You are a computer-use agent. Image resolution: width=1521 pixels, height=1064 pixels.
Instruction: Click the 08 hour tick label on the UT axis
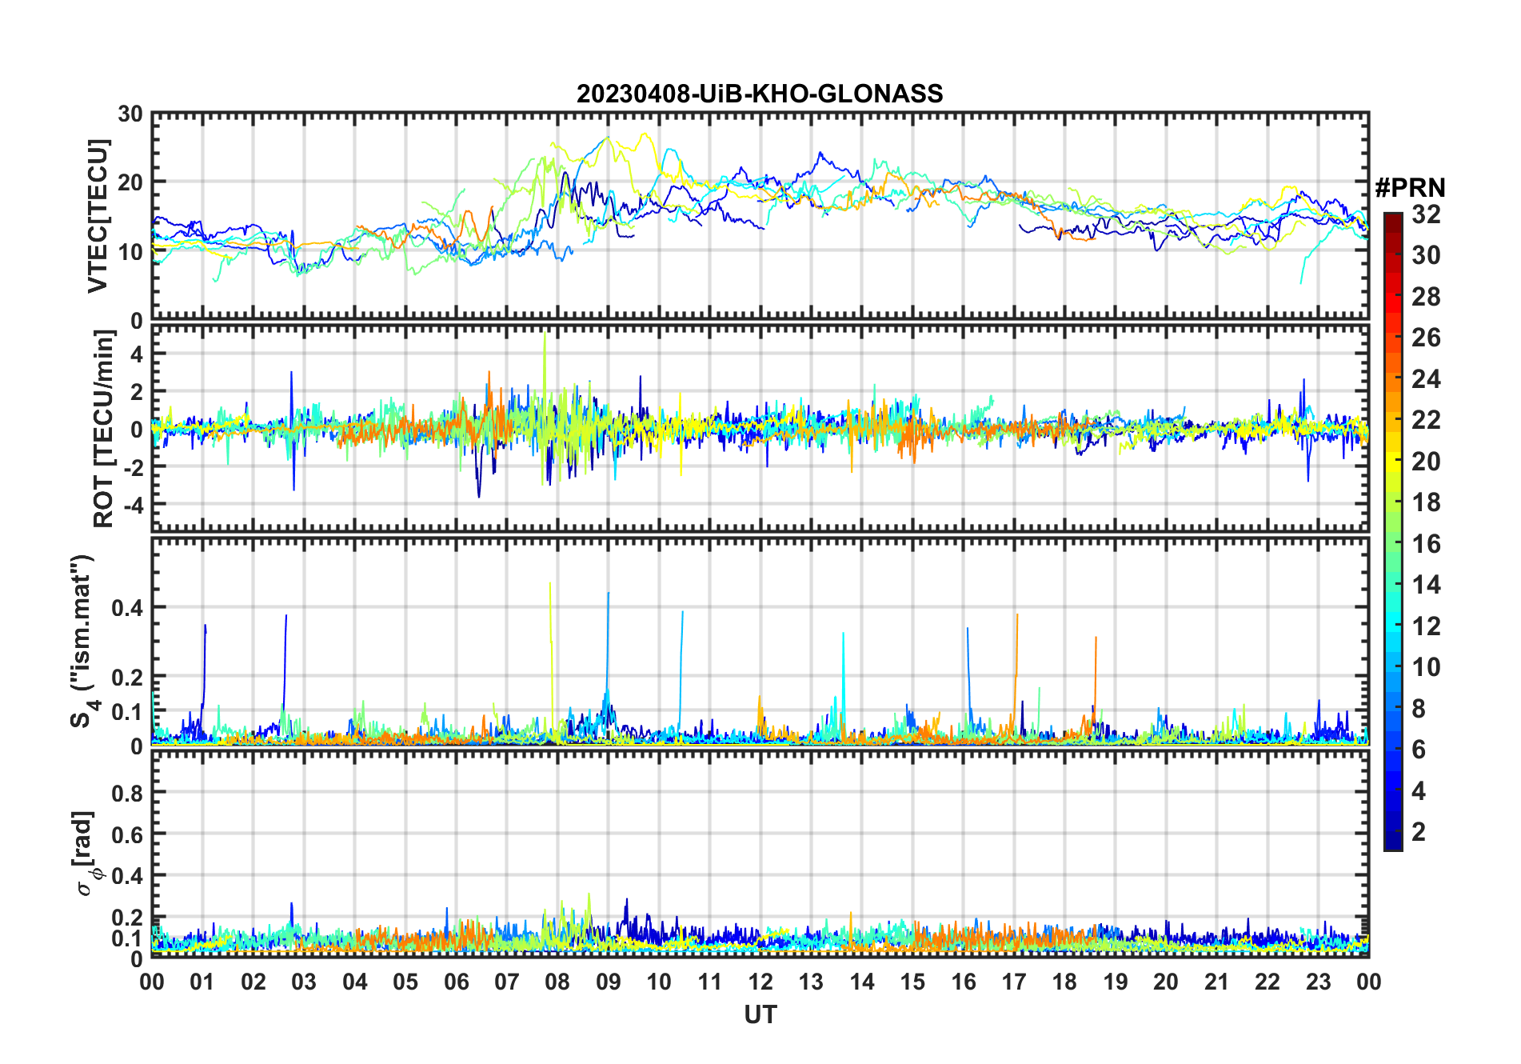tap(557, 982)
